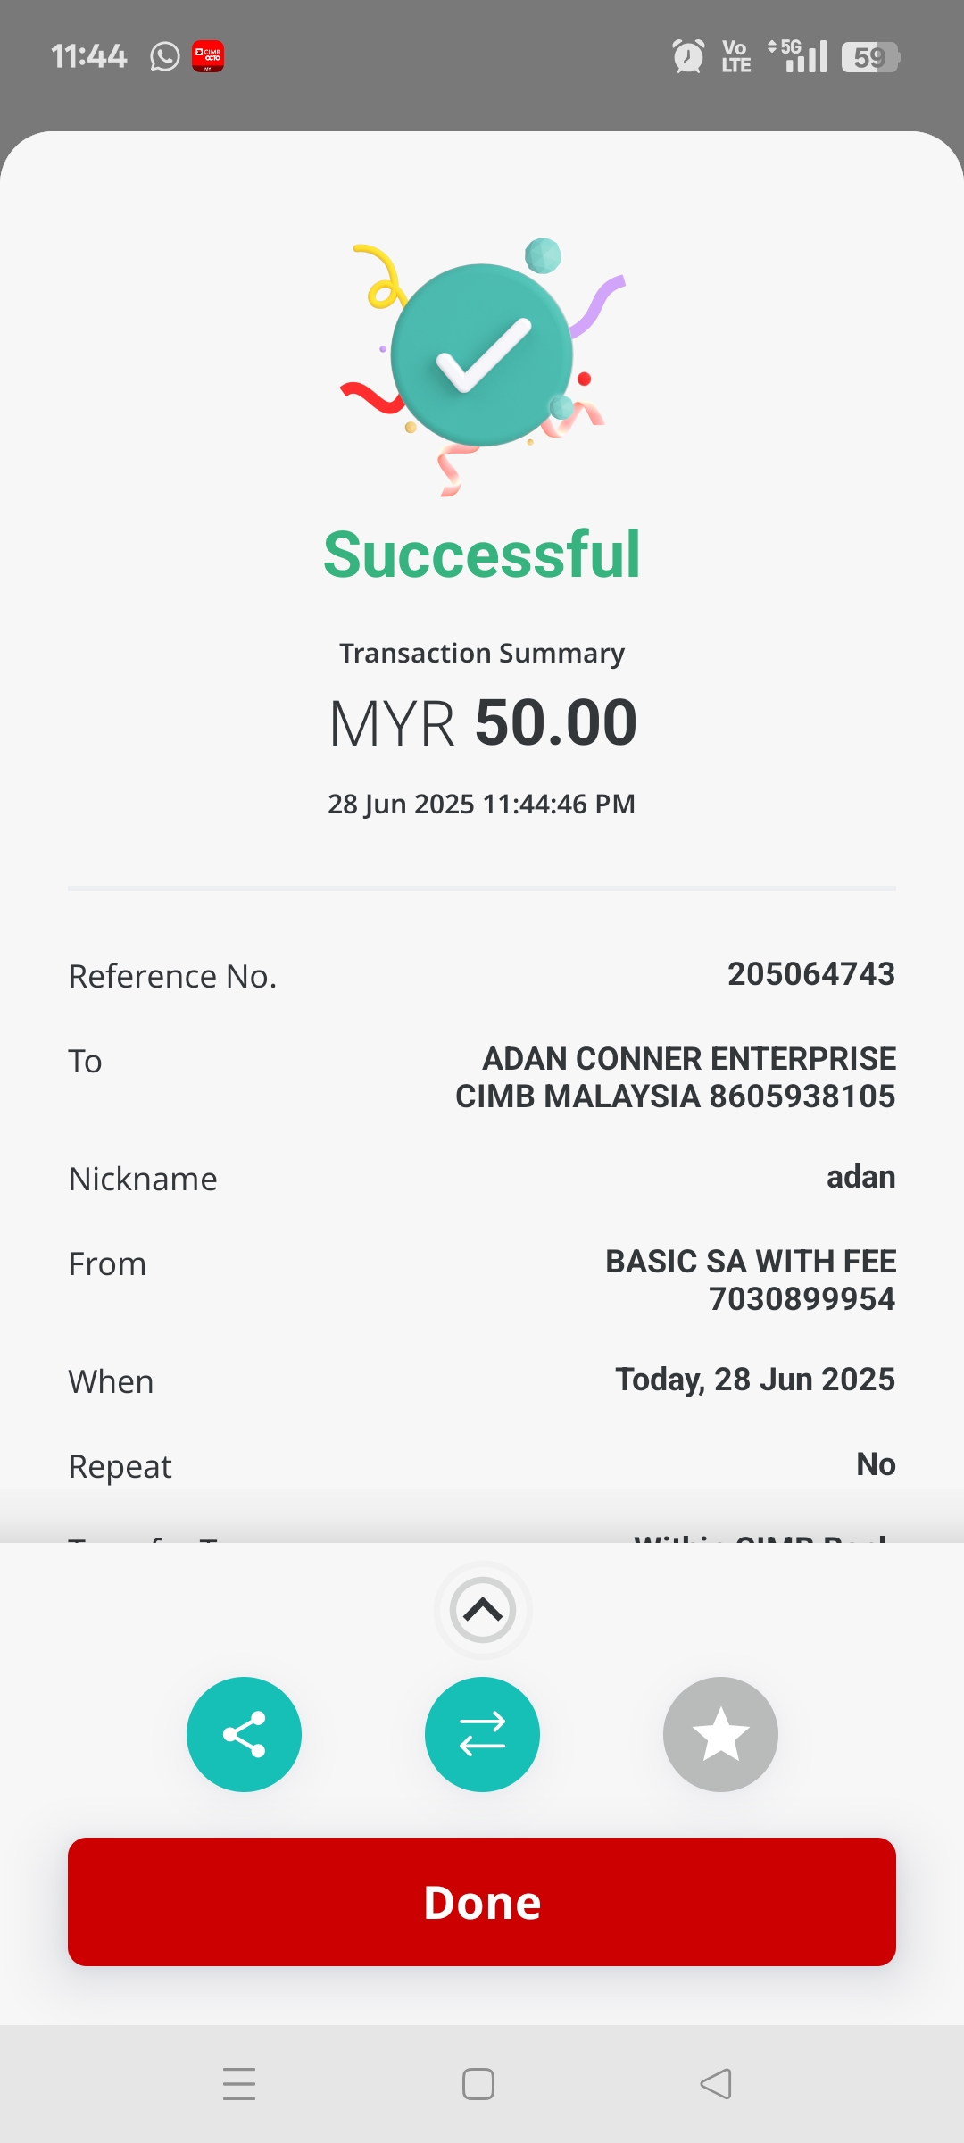This screenshot has width=964, height=2143.
Task: Tap the reference number 205064743
Action: pyautogui.click(x=810, y=974)
